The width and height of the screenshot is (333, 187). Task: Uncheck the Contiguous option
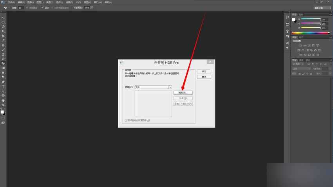click(x=42, y=8)
